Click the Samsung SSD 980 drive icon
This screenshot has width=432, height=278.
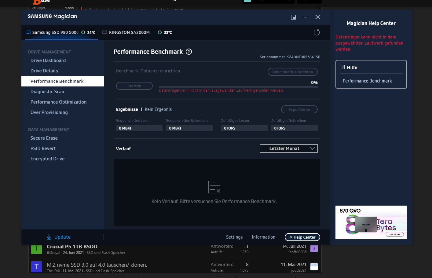coord(28,32)
